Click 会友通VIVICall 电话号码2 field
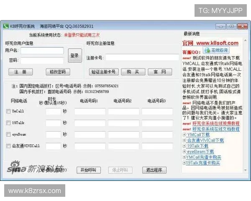Screen dimensions: 251x201 [x=123, y=146]
